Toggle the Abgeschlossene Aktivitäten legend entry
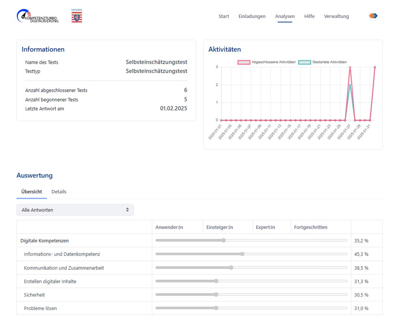400x322 pixels. coord(267,62)
